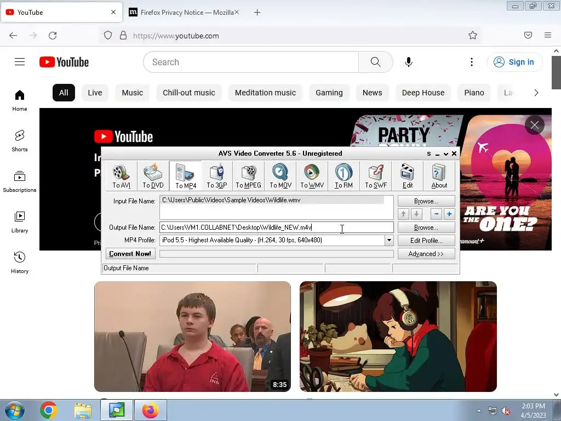
Task: Open History in YouTube sidebar
Action: (20, 263)
